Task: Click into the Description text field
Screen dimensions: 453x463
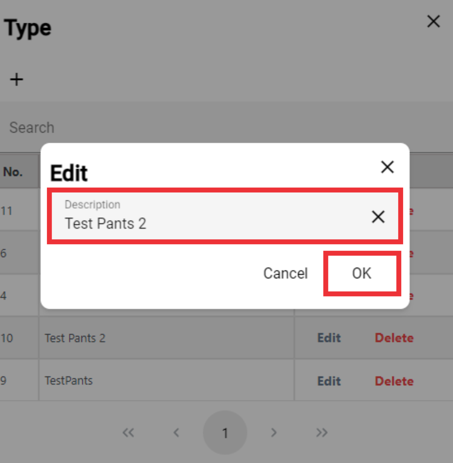Action: 210,216
